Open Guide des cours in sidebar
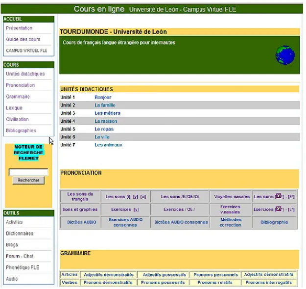 23,39
